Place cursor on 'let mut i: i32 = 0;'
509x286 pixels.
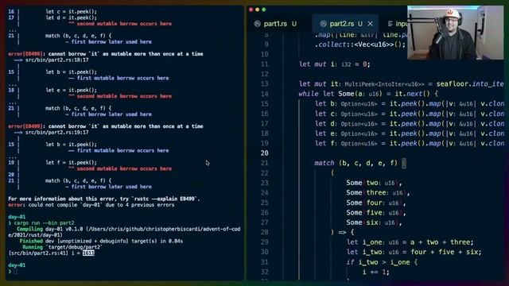334,64
